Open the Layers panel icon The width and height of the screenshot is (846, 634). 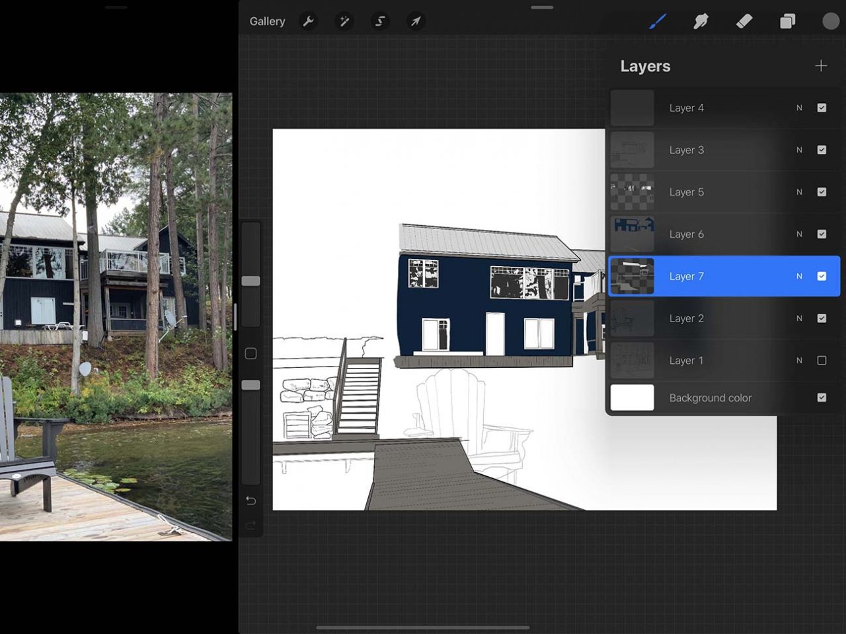coord(787,21)
